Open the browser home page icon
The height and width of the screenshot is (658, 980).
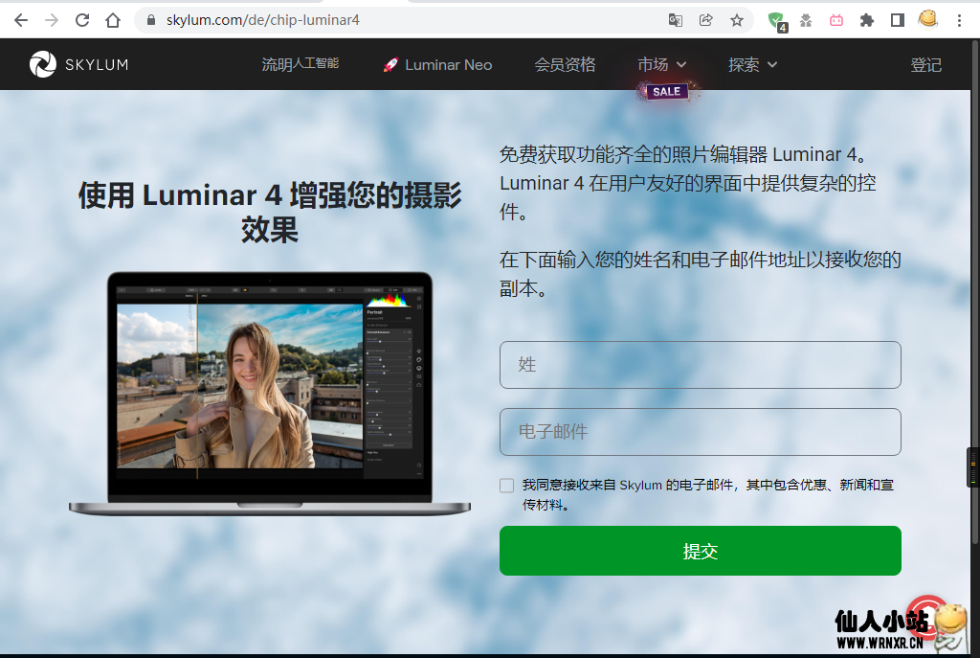113,20
